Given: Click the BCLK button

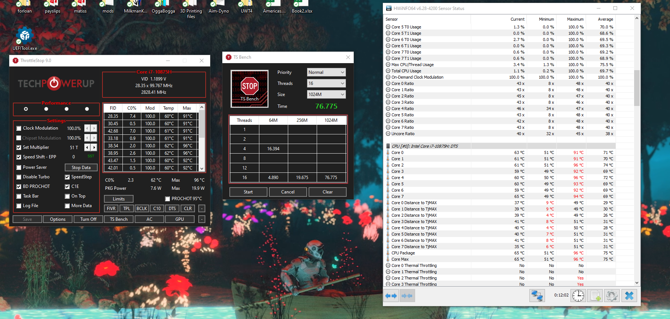Looking at the screenshot, I should coord(142,209).
